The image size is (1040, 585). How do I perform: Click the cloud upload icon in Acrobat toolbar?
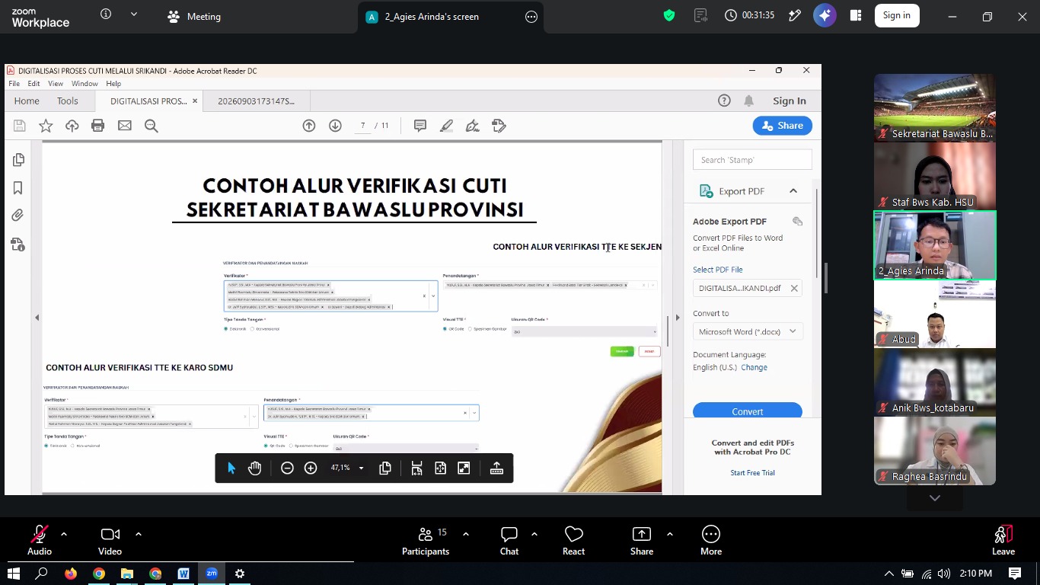coord(72,126)
